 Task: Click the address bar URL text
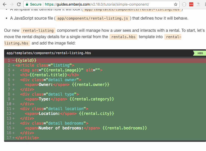click(76, 4)
